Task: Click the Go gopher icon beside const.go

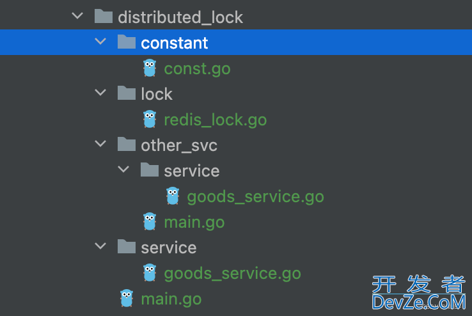Action: [150, 68]
